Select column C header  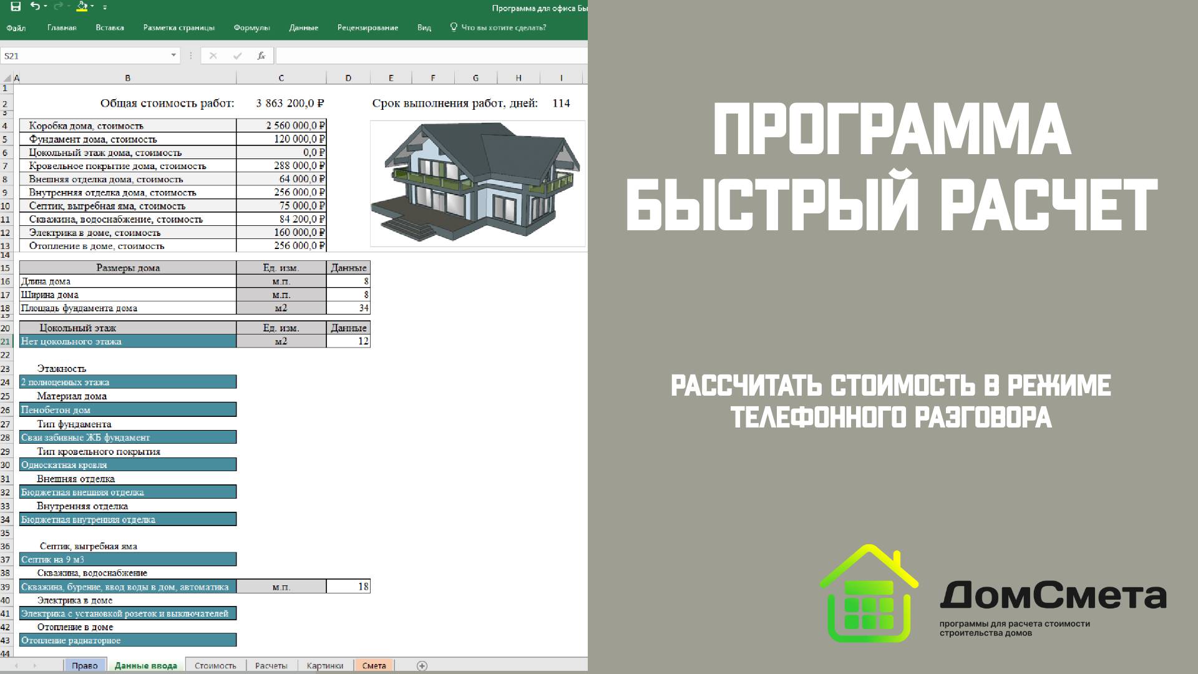coord(281,78)
